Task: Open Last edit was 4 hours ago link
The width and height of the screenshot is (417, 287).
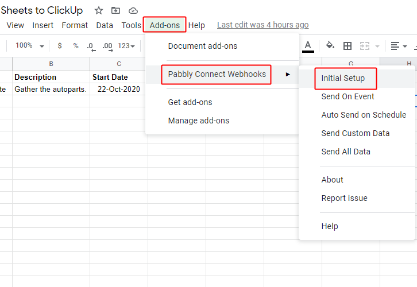Action: (262, 25)
